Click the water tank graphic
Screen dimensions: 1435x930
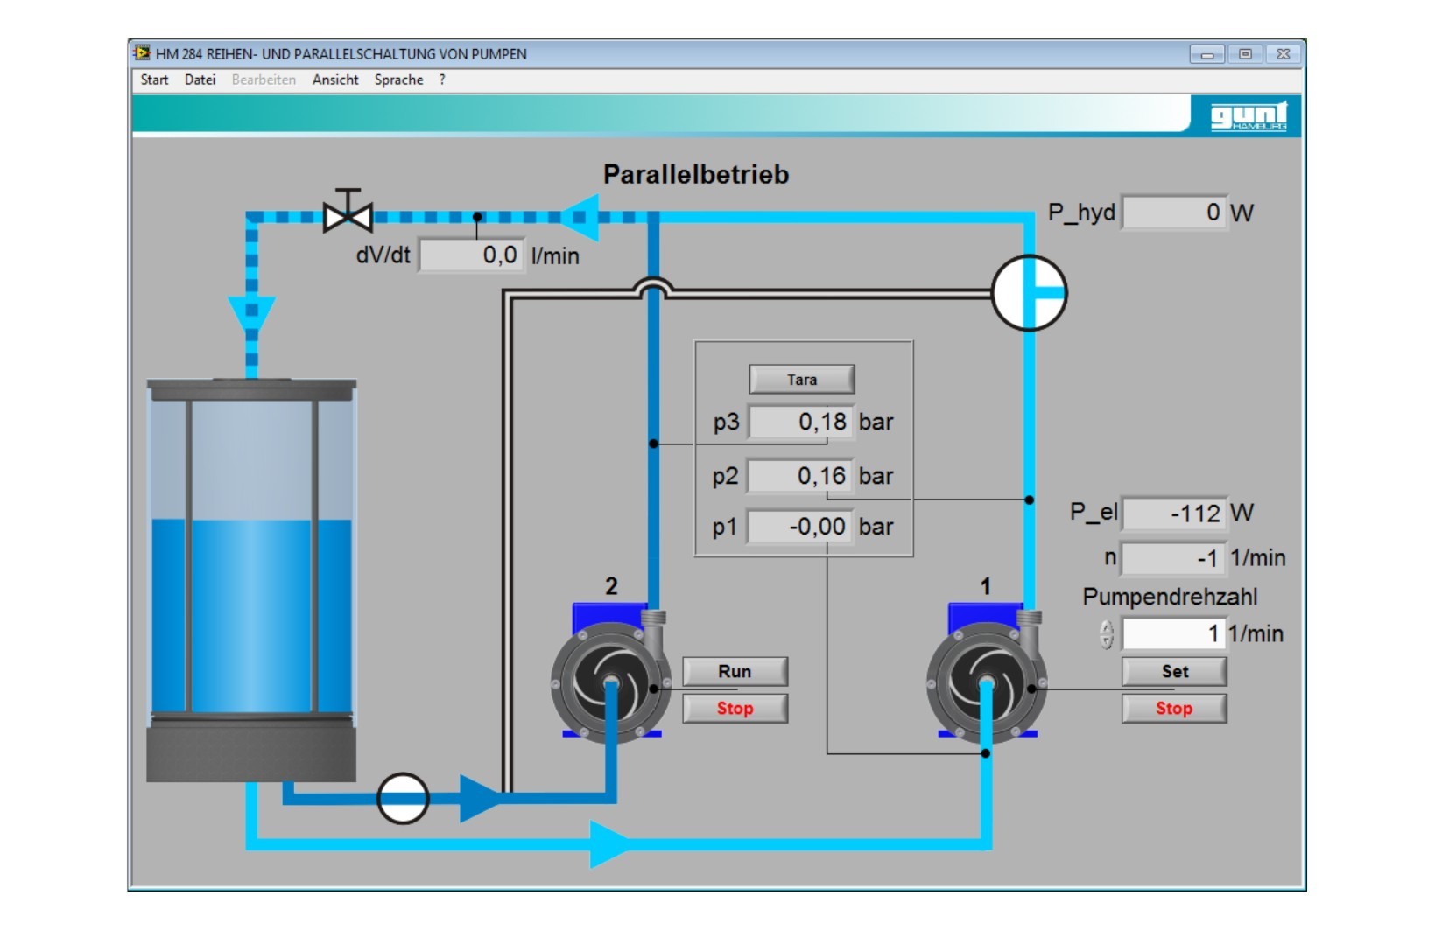coord(251,580)
